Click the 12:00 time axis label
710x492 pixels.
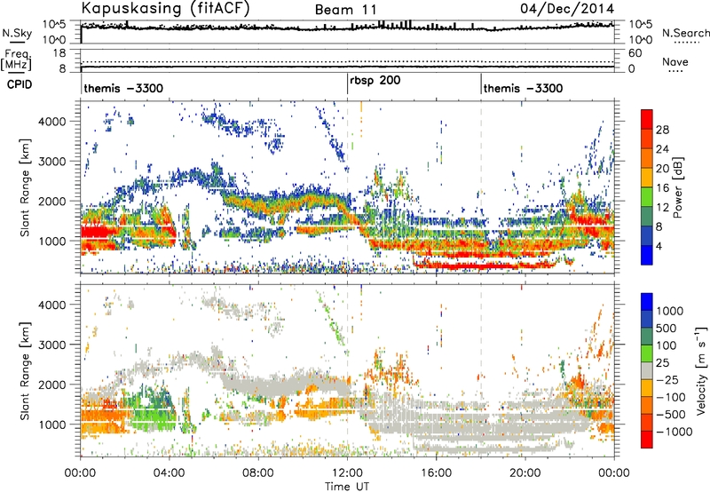pos(347,473)
